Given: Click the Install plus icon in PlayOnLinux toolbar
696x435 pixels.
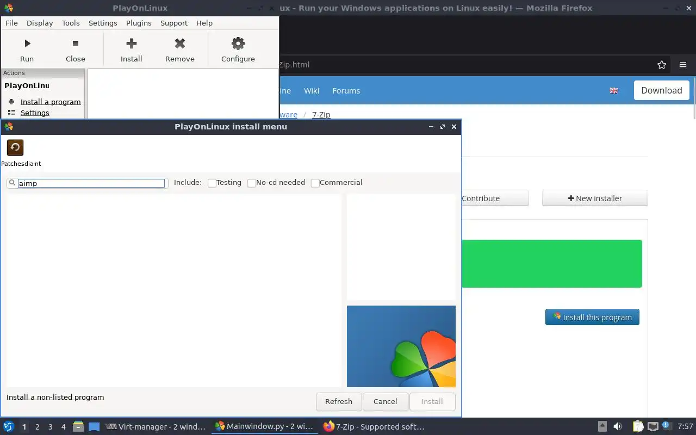Looking at the screenshot, I should tap(131, 43).
